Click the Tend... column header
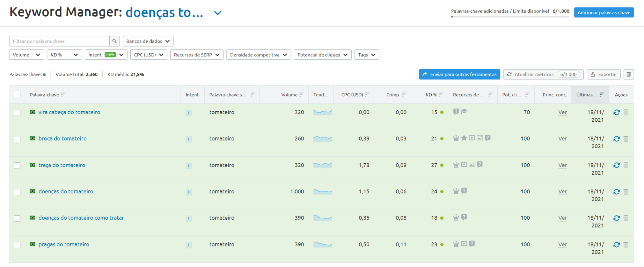Viewport: 644px width, 267px height. pos(321,95)
